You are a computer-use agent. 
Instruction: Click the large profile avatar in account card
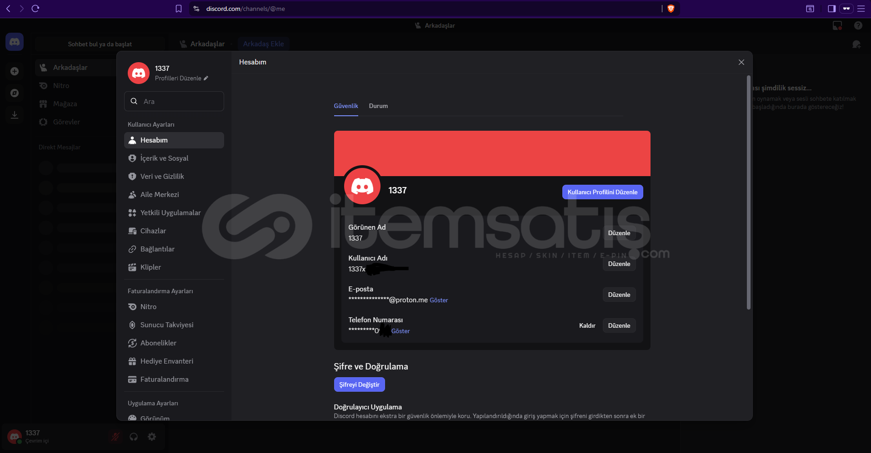[x=362, y=186]
